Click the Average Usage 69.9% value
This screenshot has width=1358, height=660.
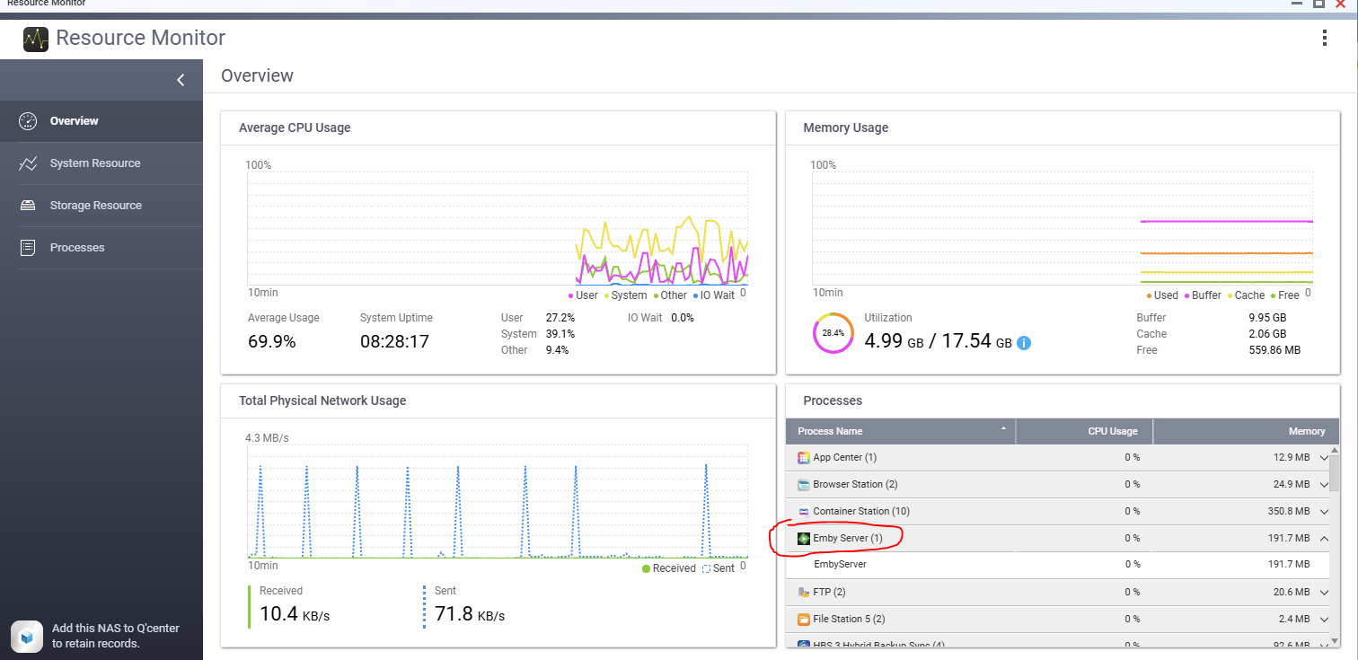click(x=272, y=342)
